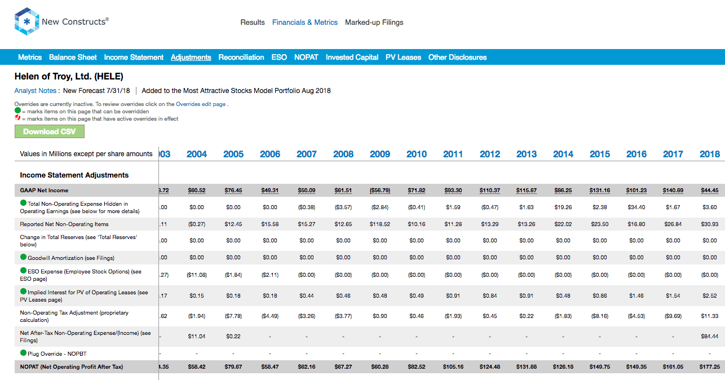Click the New Forecast 7/31/18 note text
The height and width of the screenshot is (380, 725).
pyautogui.click(x=96, y=90)
